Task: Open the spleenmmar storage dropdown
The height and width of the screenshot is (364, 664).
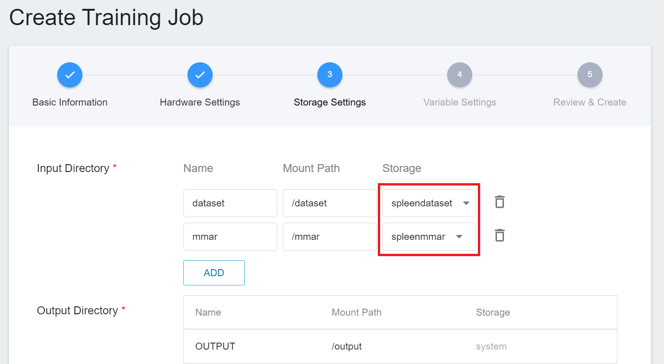Action: tap(429, 237)
